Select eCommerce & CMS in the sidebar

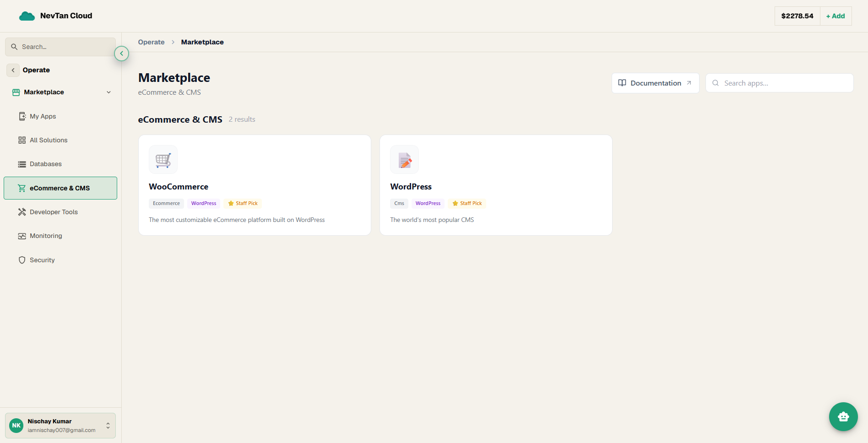[x=60, y=188]
